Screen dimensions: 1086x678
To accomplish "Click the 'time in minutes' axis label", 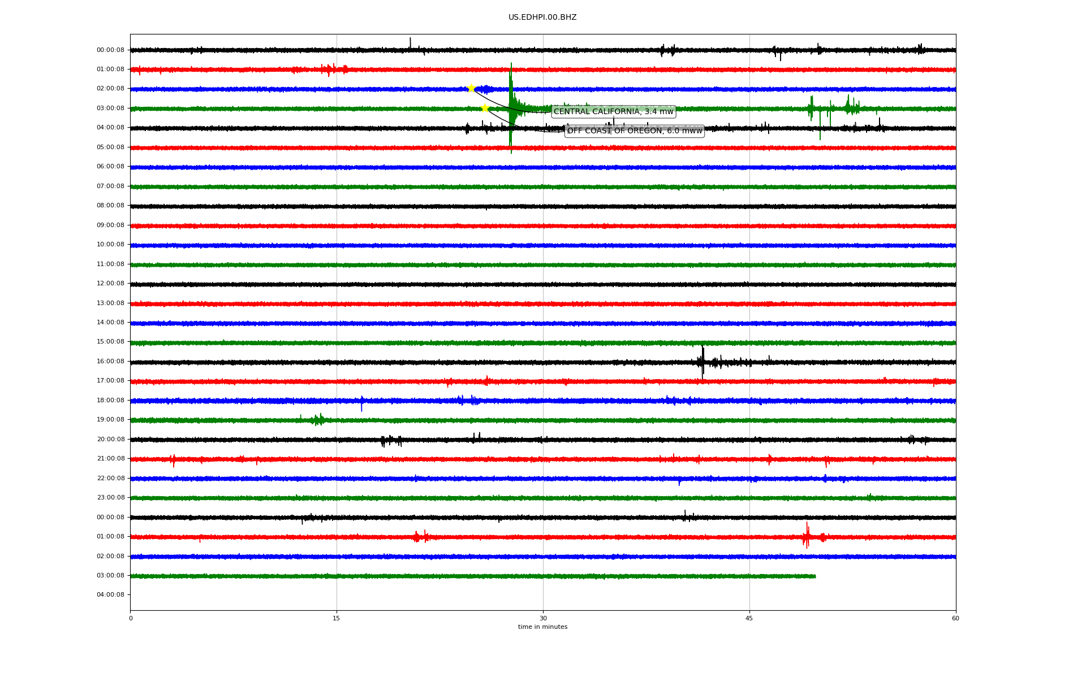I will point(542,627).
